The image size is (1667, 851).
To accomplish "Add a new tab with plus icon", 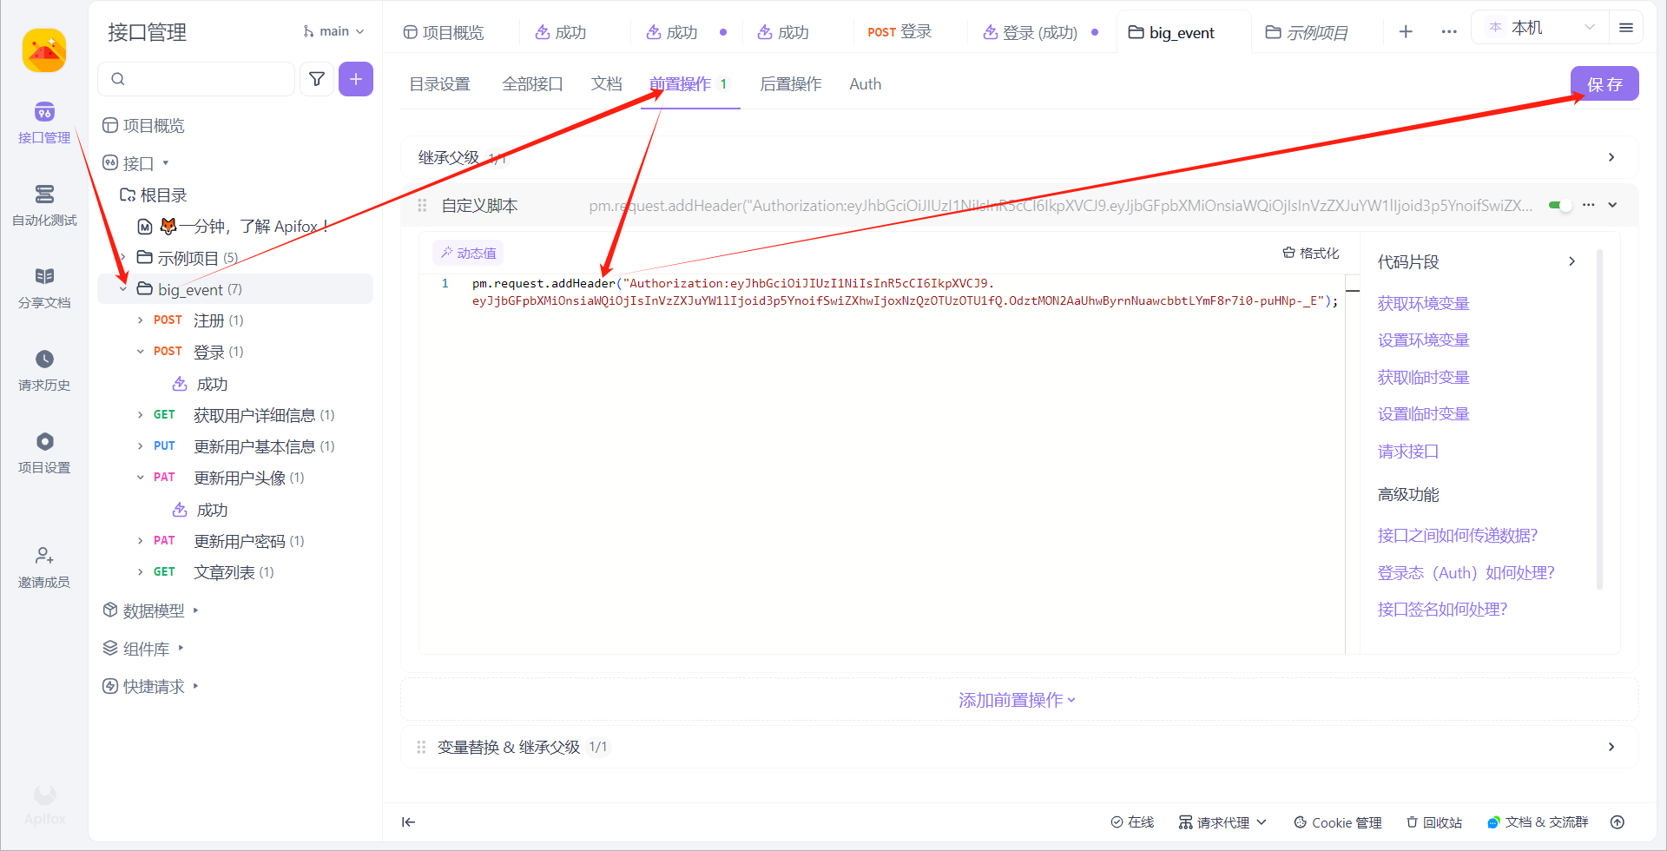I will pos(1406,32).
